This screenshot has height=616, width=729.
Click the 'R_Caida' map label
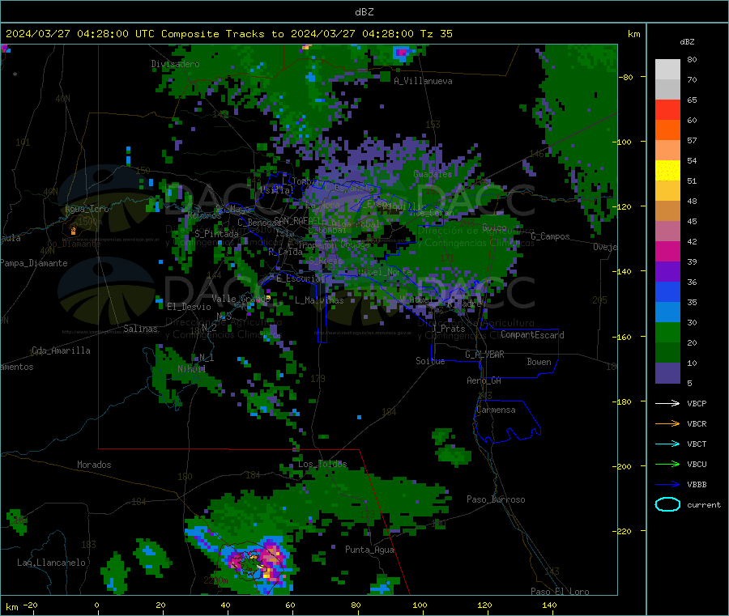click(x=285, y=252)
